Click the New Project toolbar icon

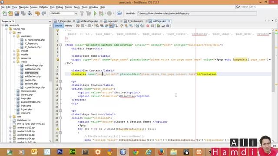(10, 13)
